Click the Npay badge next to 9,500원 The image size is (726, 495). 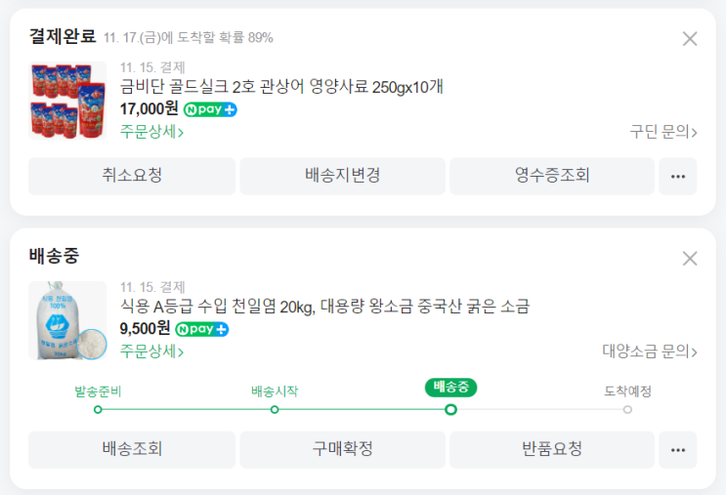202,329
